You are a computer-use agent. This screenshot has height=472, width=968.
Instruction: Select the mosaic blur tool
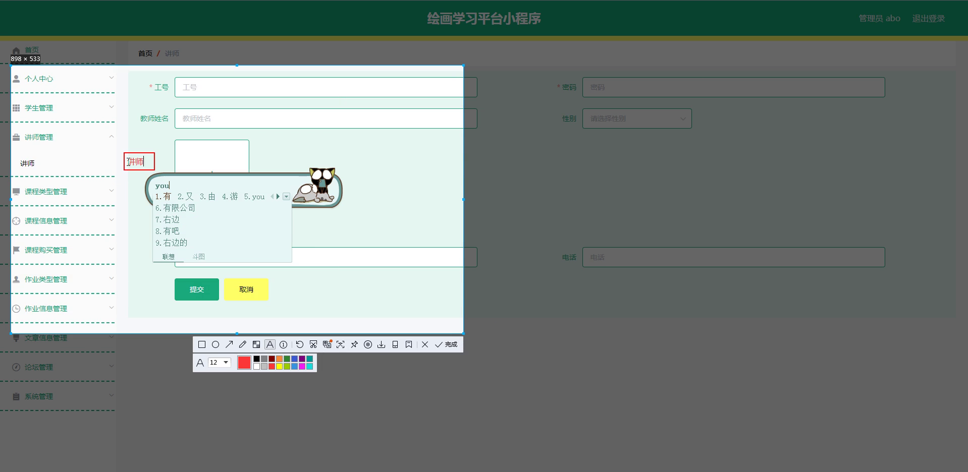click(256, 344)
